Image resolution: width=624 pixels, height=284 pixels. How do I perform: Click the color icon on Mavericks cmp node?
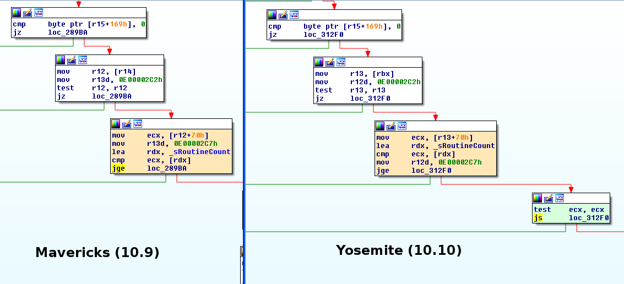[x=17, y=13]
